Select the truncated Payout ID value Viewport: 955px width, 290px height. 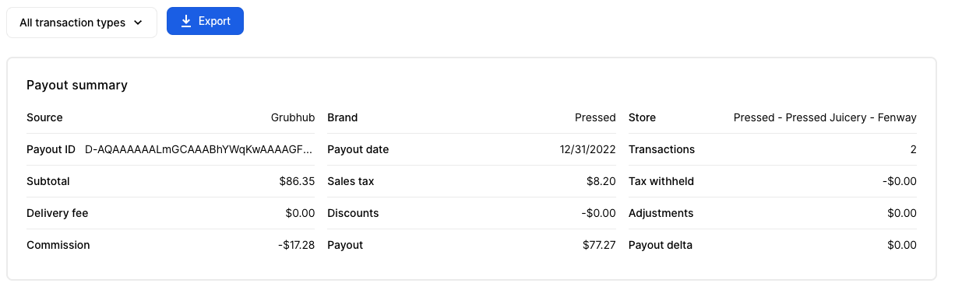pos(199,149)
